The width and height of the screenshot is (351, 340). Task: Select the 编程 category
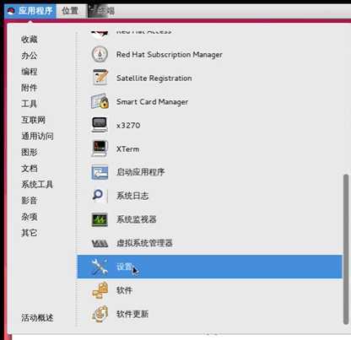30,72
